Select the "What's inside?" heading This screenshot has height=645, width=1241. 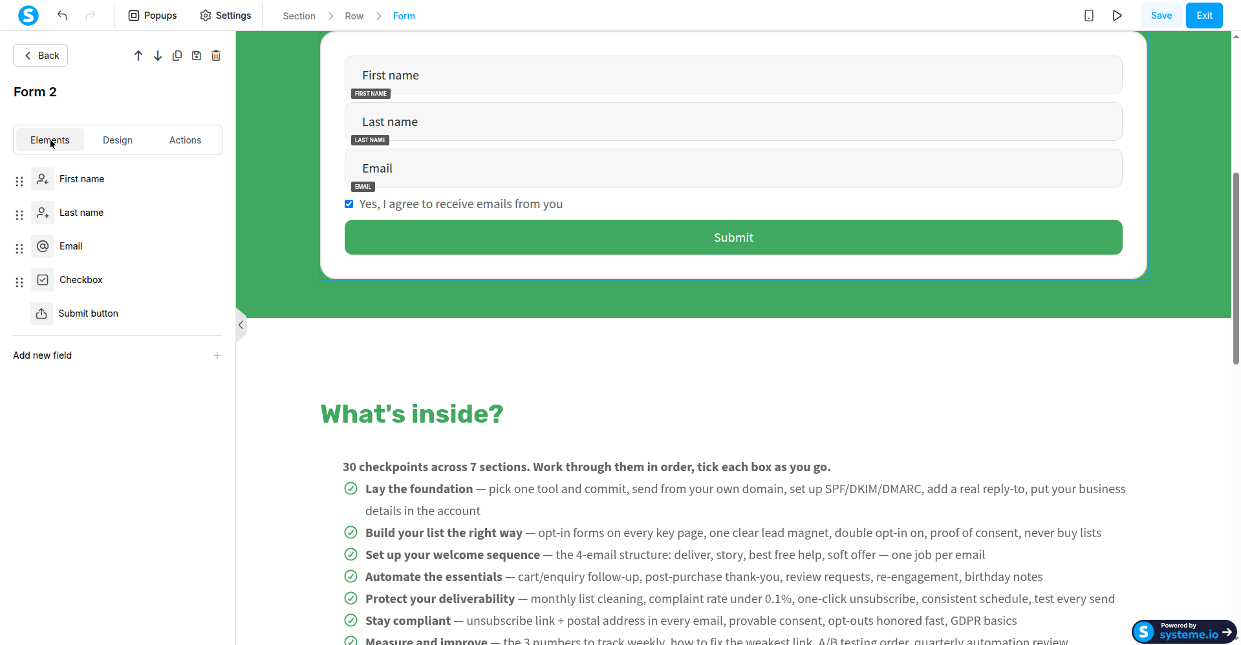412,414
